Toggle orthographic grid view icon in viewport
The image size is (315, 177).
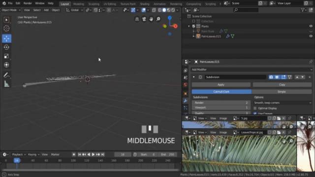click(137, 19)
